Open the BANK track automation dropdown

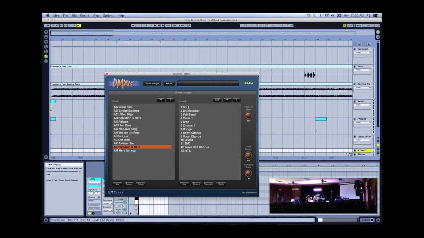(x=362, y=105)
